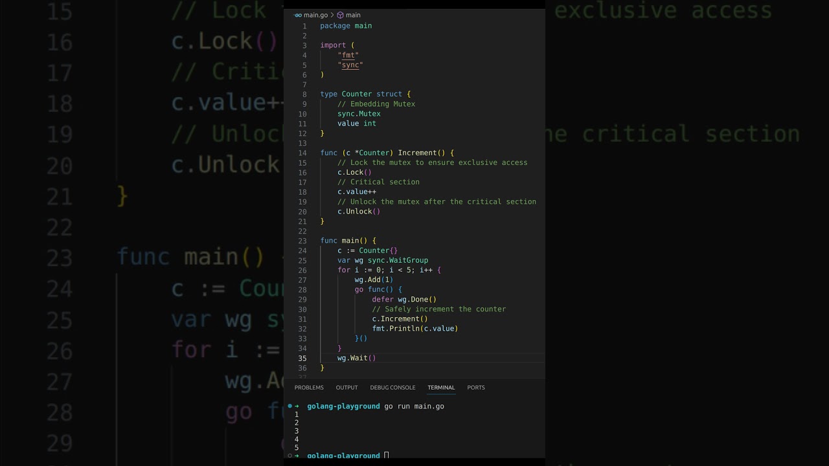Click the symbol cube icon in breadcrumb
The image size is (829, 466).
(x=340, y=15)
